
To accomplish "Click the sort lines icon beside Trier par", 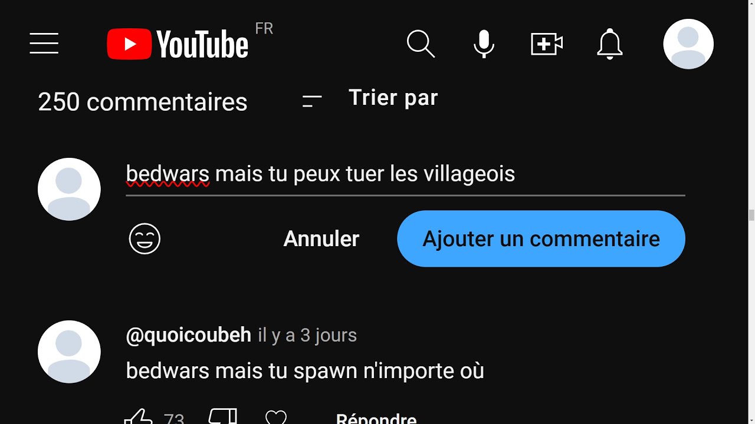I will coord(312,101).
